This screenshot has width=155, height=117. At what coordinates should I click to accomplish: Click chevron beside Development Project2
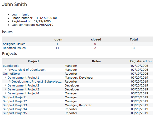[x=5, y=85]
